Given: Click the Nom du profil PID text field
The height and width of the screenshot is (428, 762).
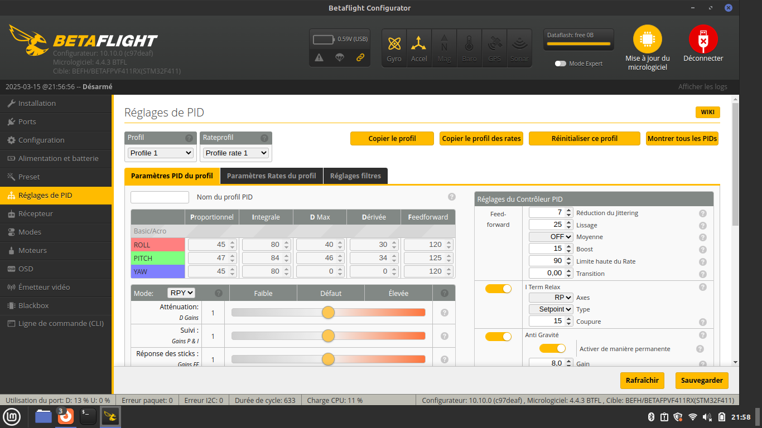Looking at the screenshot, I should tap(160, 197).
